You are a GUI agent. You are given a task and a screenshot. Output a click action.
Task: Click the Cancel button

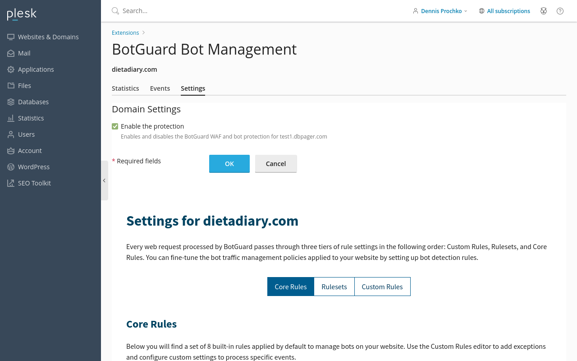coord(276,163)
